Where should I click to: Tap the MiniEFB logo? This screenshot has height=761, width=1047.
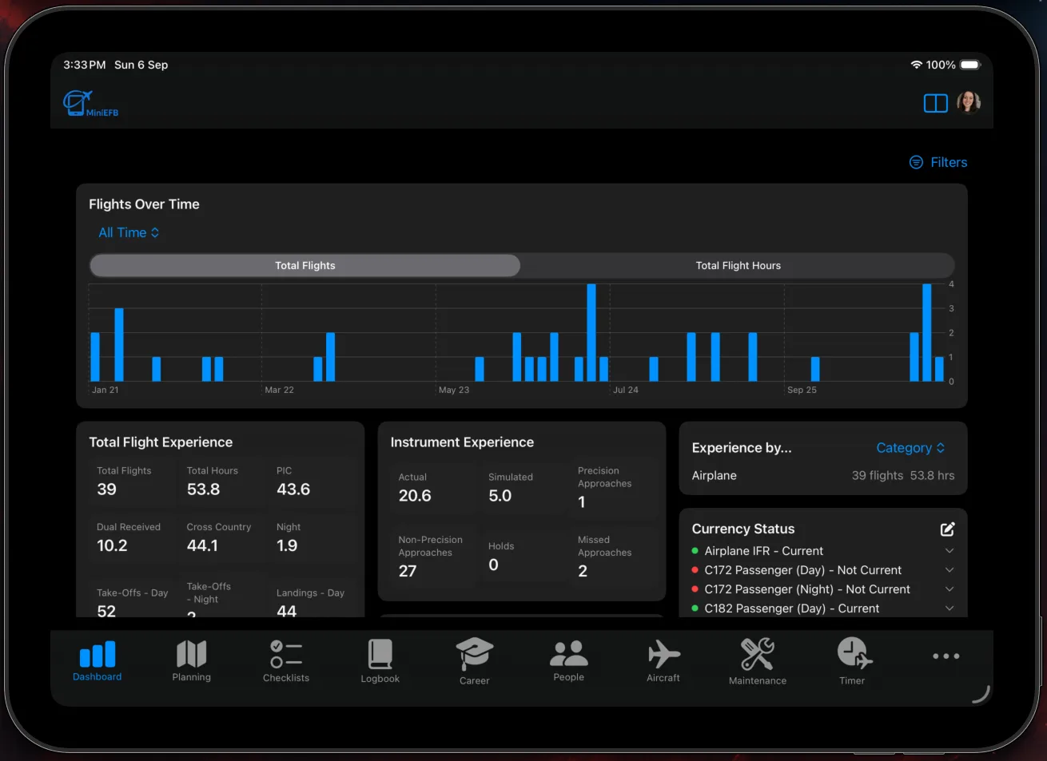coord(90,104)
